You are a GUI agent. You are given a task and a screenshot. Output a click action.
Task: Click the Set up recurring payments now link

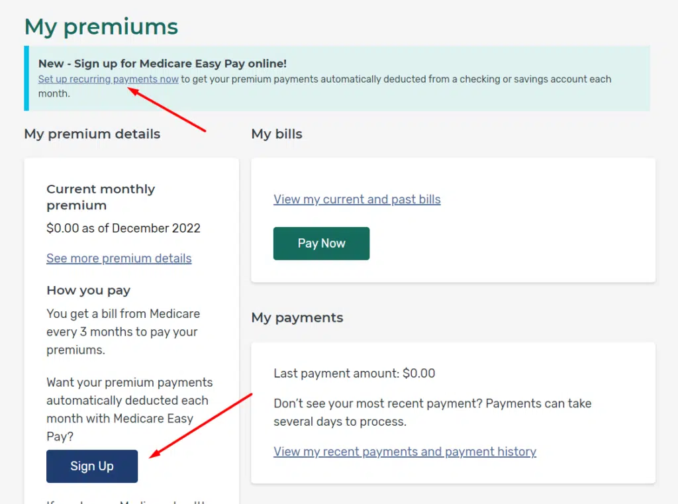(x=108, y=79)
